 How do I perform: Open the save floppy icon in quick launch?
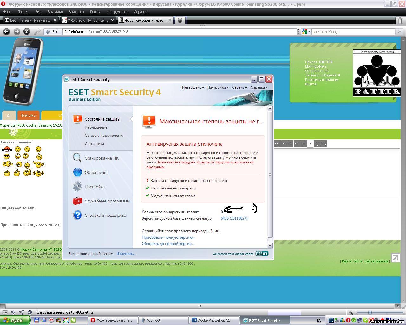(x=36, y=320)
